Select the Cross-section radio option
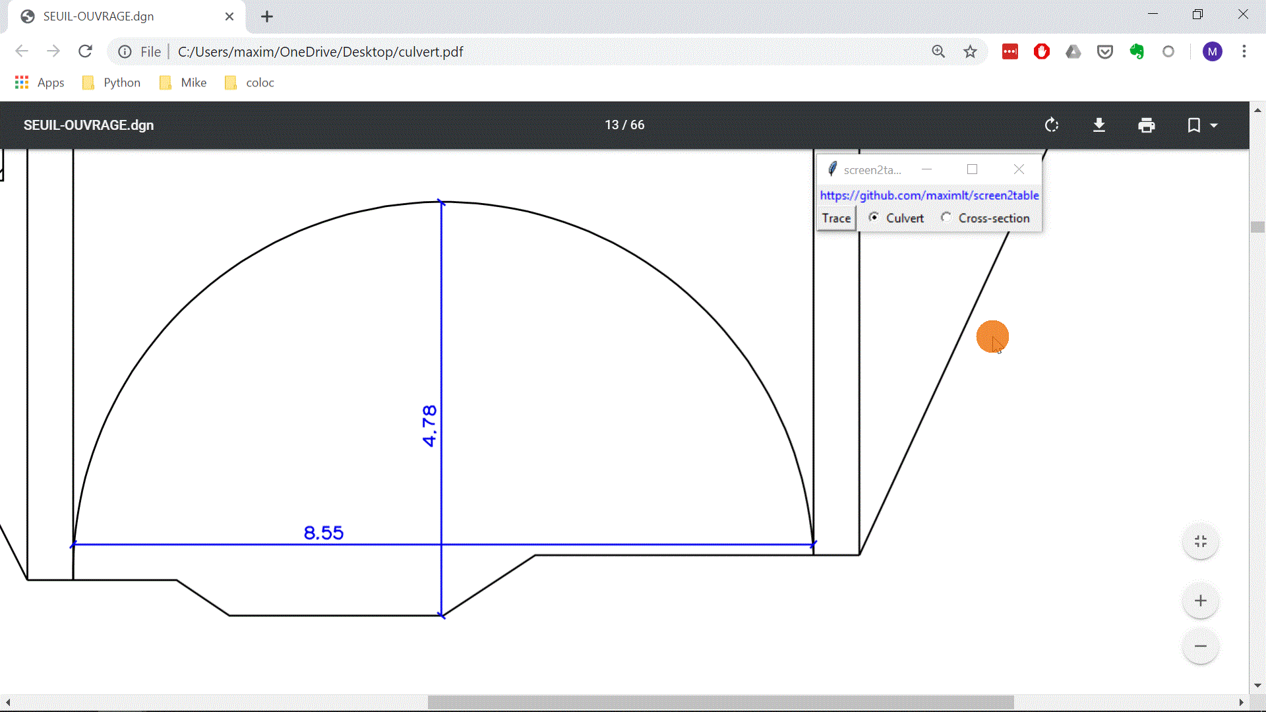 pyautogui.click(x=946, y=218)
